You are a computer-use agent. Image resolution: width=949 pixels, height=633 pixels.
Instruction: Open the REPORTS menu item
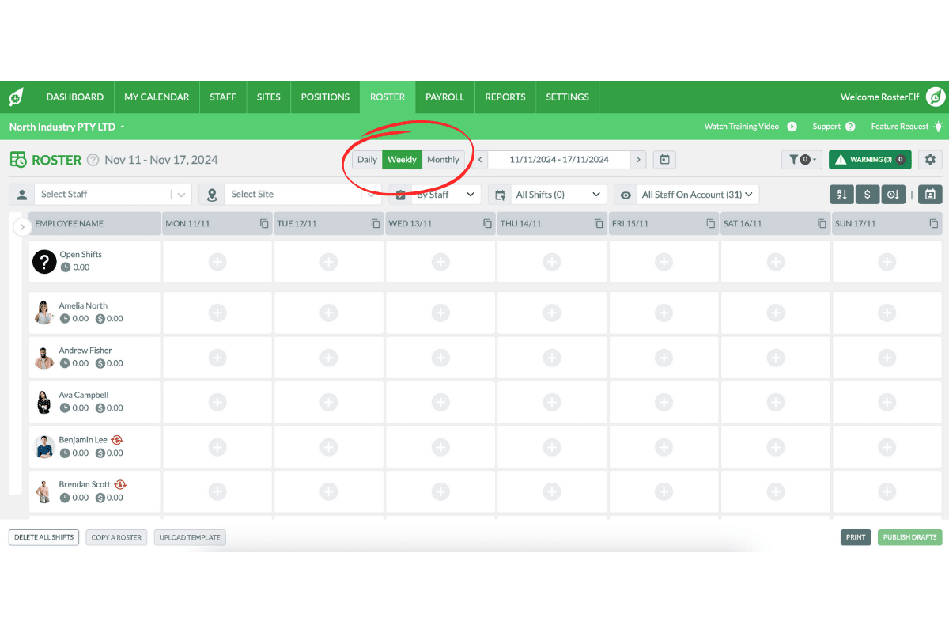pyautogui.click(x=505, y=97)
